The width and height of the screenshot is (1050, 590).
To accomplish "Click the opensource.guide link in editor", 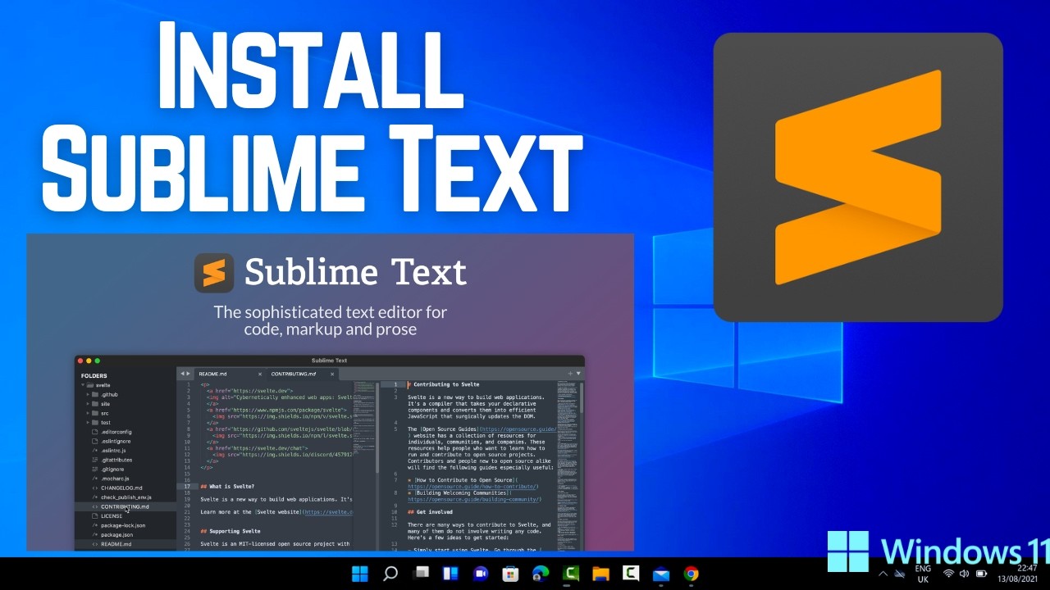I will coord(518,429).
